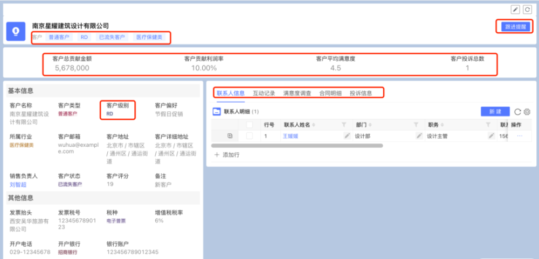539x259 pixels.
Task: Click the 开户电话 value 029-12345678
Action: [x=30, y=252]
